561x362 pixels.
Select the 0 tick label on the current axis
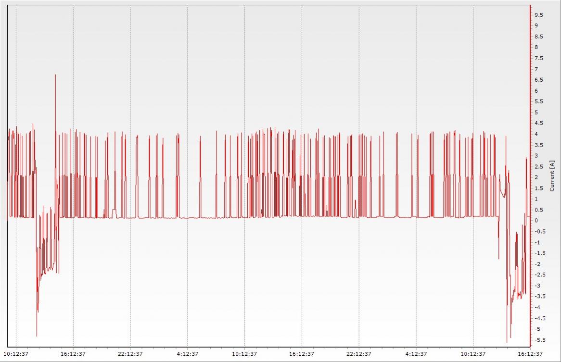coord(536,221)
